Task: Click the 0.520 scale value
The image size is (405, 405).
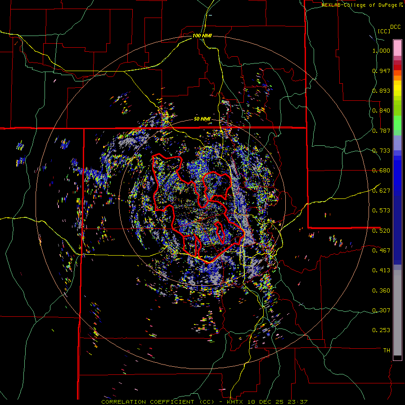Action: [x=381, y=230]
